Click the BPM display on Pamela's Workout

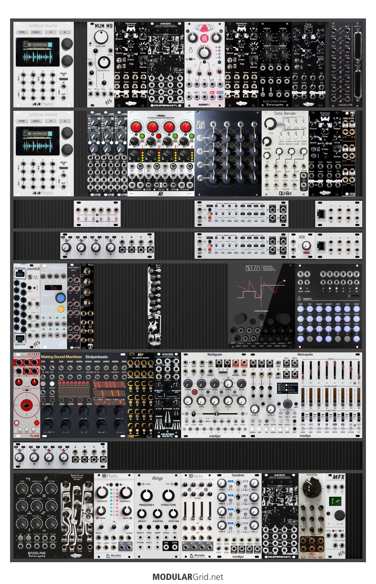coord(53,288)
